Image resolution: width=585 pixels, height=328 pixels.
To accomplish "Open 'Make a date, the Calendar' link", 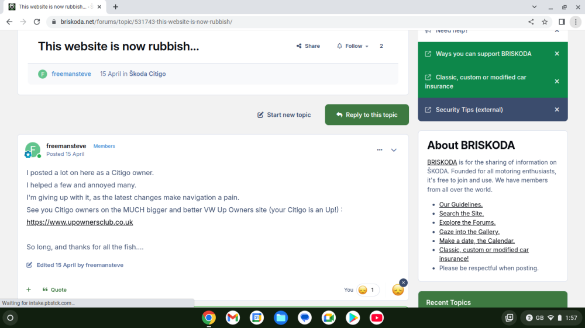I will pyautogui.click(x=477, y=240).
